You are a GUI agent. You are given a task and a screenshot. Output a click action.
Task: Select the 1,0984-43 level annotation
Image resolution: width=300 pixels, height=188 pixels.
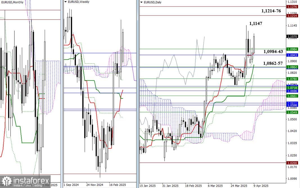click(273, 51)
